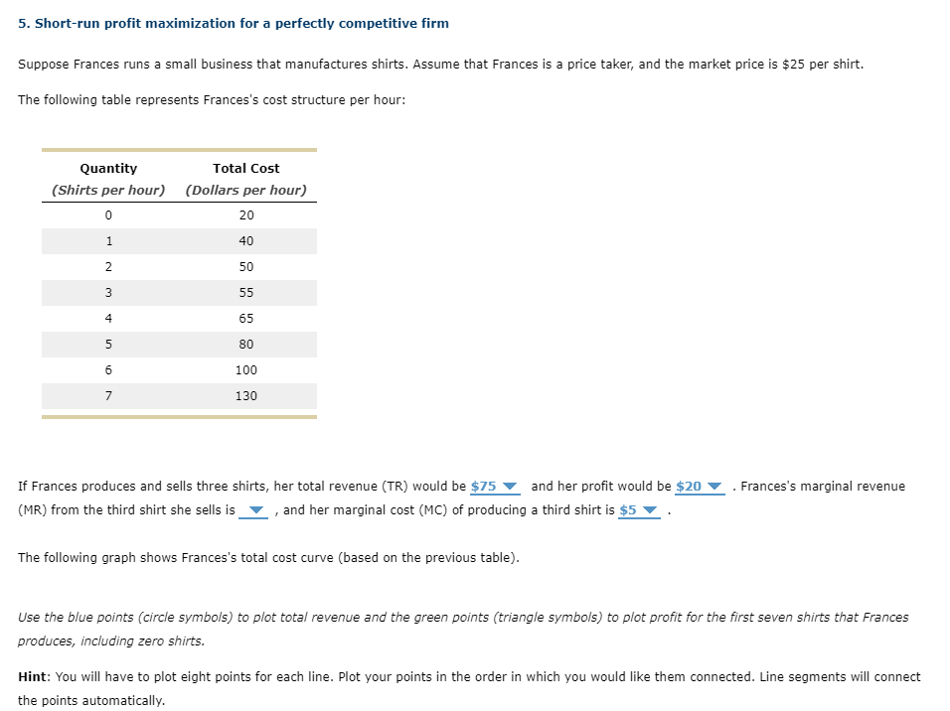The width and height of the screenshot is (950, 711).
Task: Click the marginal revenue dropdown arrow
Action: click(256, 510)
